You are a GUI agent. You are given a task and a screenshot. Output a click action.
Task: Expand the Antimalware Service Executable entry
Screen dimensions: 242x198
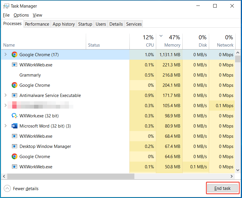6,95
